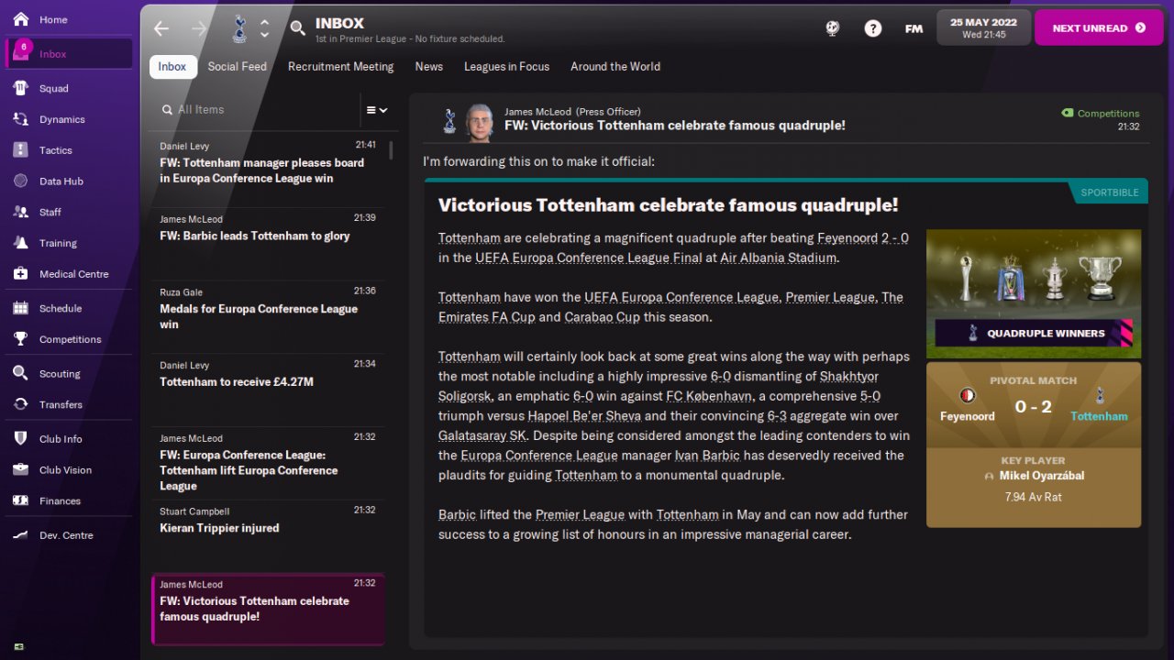Open the Schedule calendar icon
This screenshot has width=1174, height=660.
tap(20, 308)
